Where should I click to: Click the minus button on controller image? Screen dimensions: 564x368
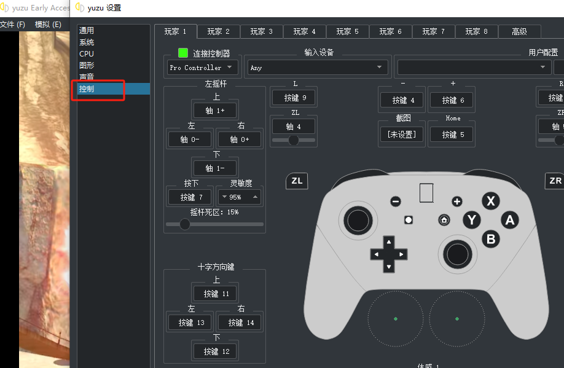click(x=396, y=202)
